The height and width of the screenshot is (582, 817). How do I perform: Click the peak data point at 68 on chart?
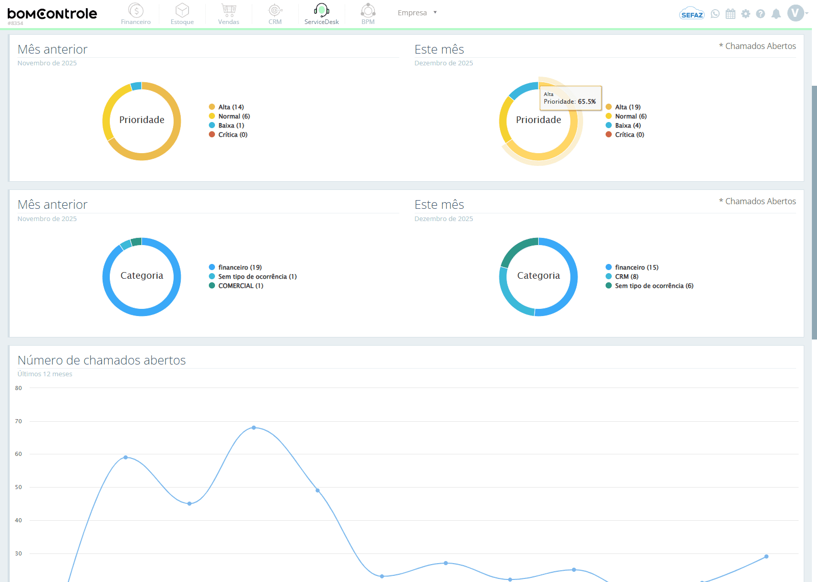click(254, 428)
